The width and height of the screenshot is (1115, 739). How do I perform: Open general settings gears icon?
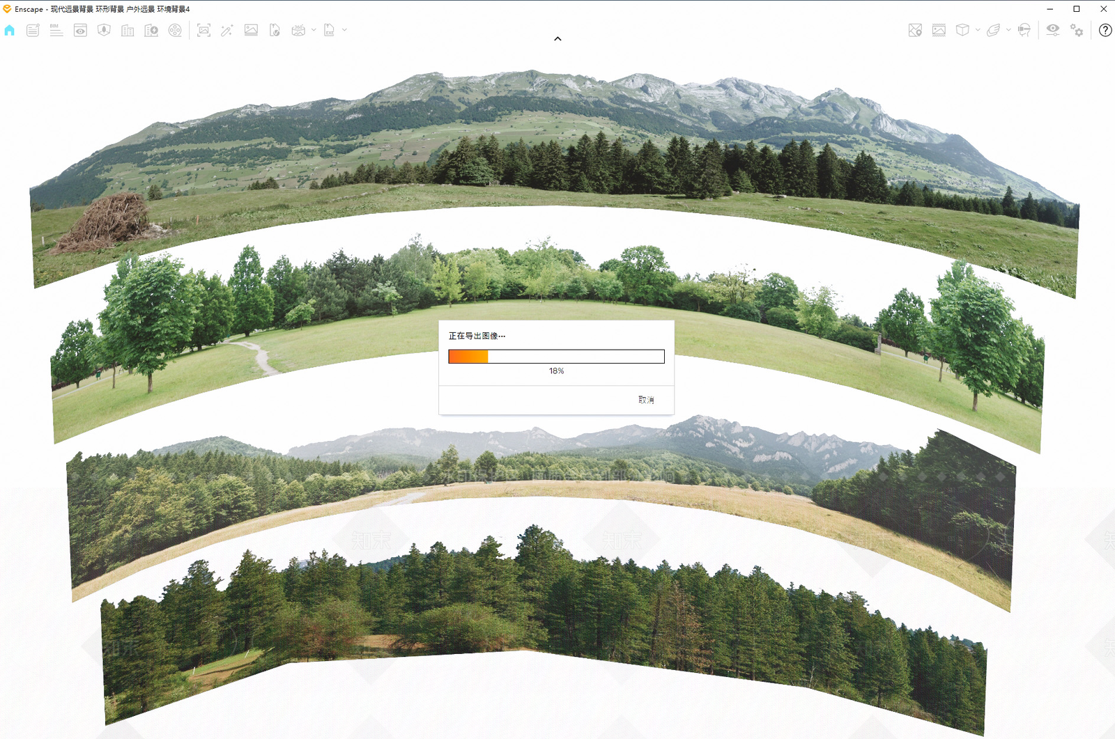1077,31
